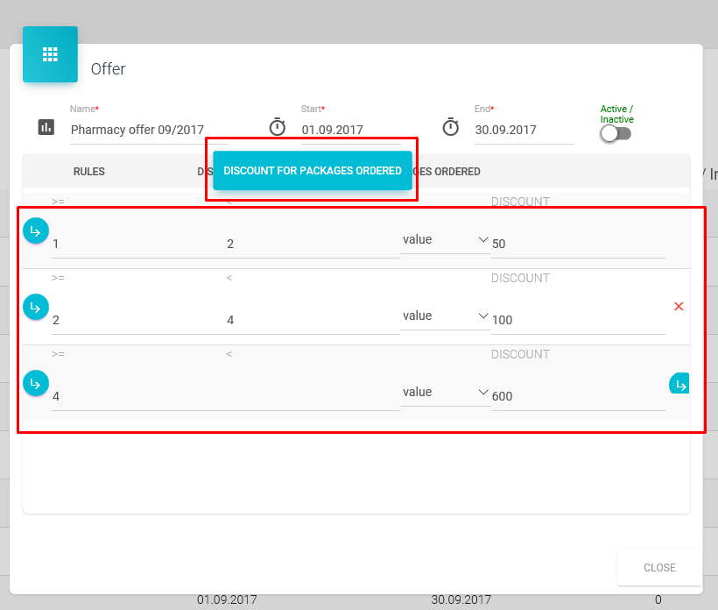Click the Start date field 01.09.2017
The image size is (718, 610).
350,130
